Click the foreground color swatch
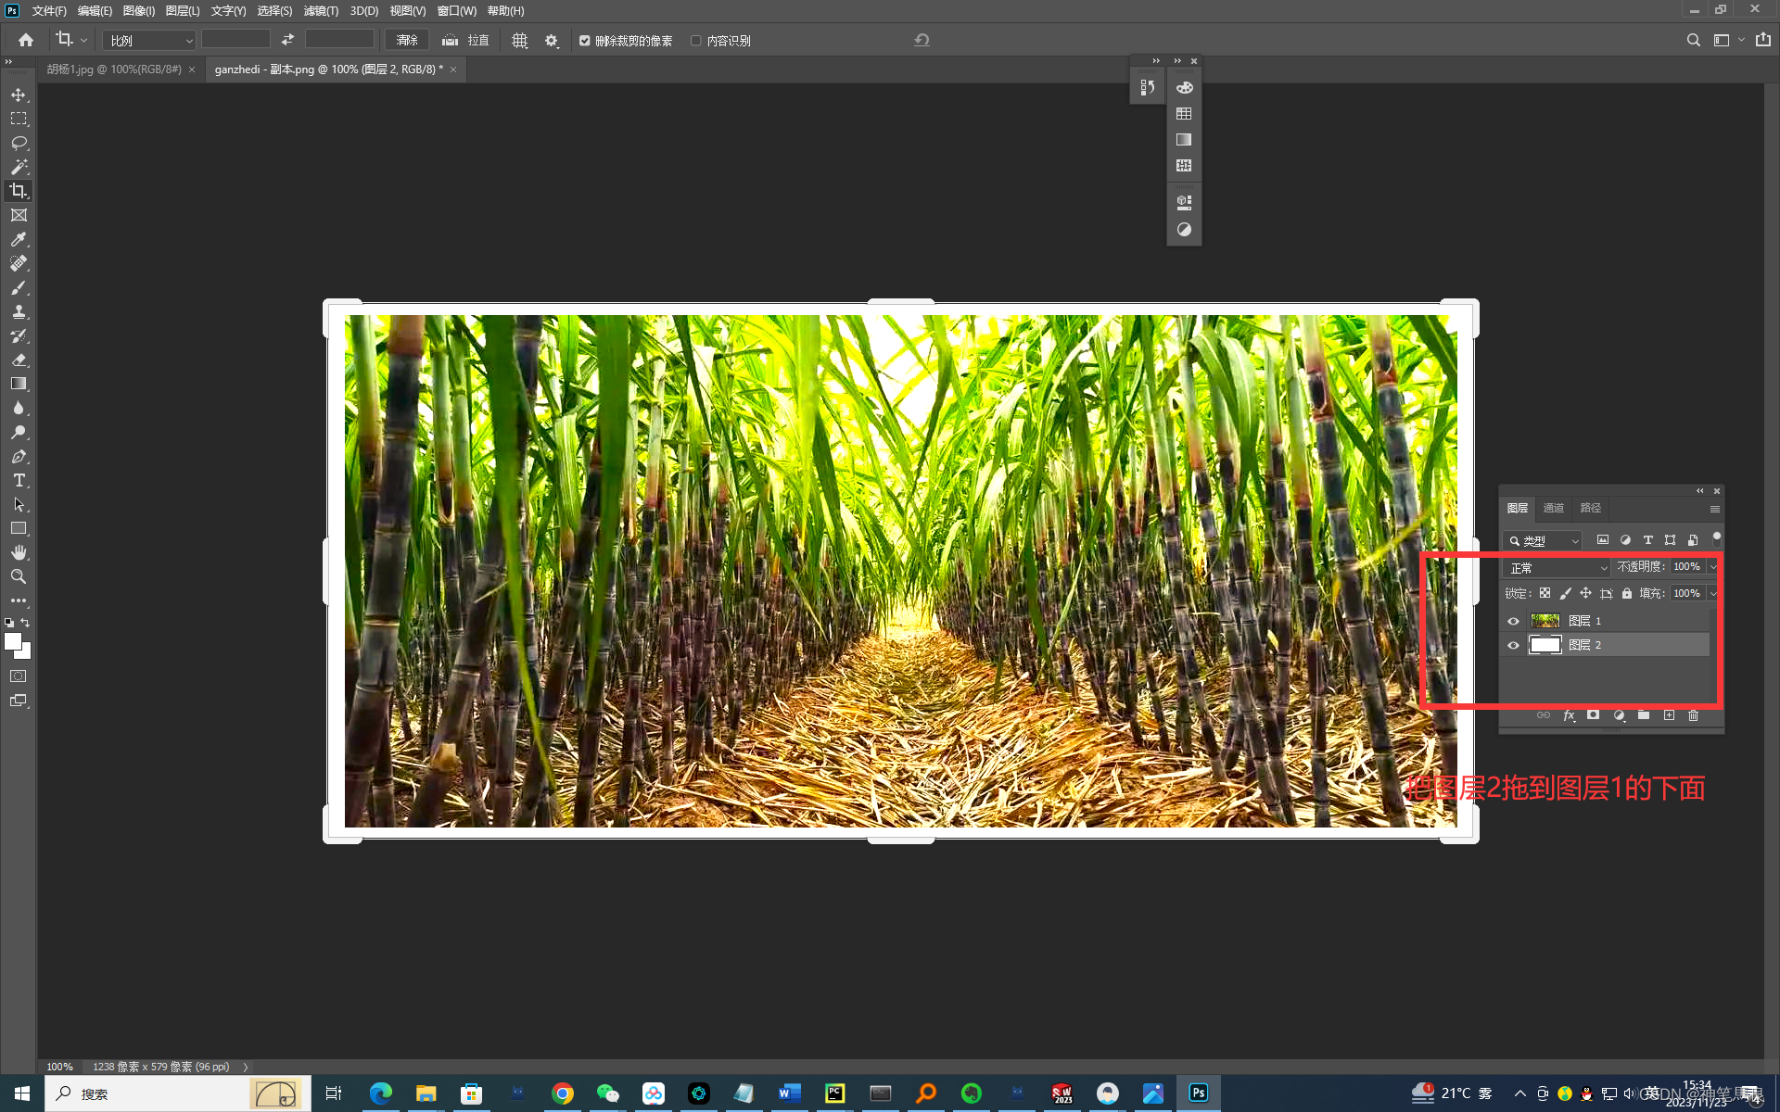 (13, 641)
